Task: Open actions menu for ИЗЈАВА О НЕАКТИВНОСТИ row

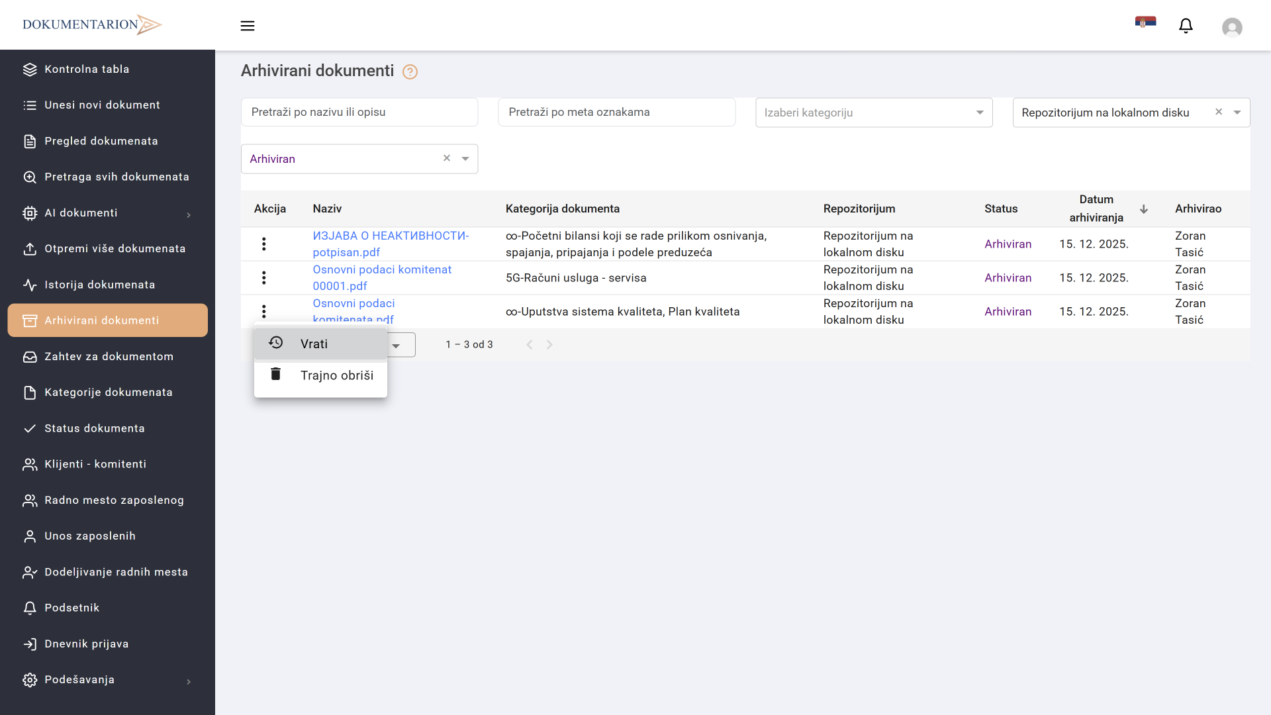Action: click(263, 244)
